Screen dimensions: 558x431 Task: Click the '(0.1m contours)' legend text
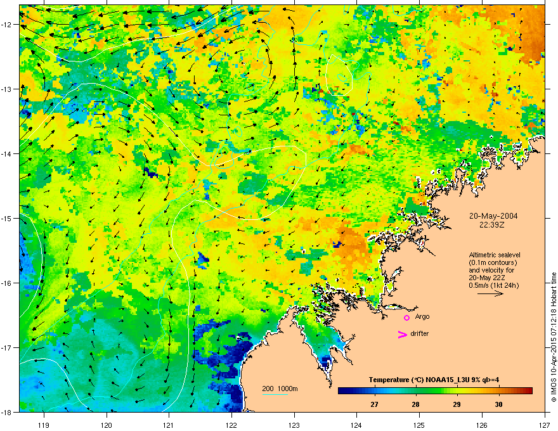point(493,262)
